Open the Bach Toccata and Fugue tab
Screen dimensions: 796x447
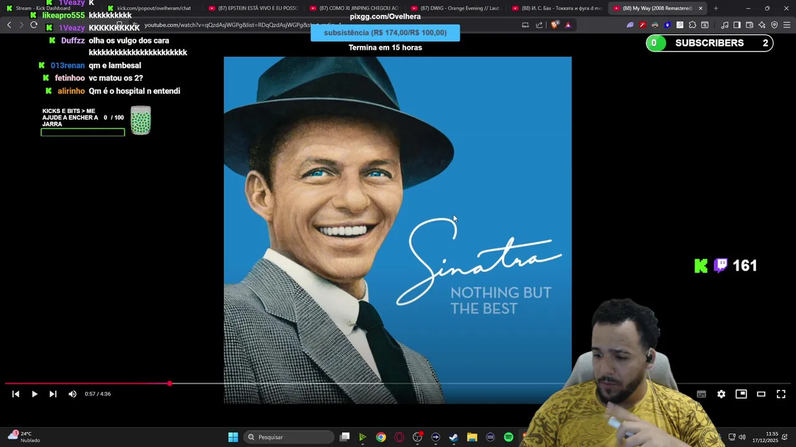(x=558, y=8)
